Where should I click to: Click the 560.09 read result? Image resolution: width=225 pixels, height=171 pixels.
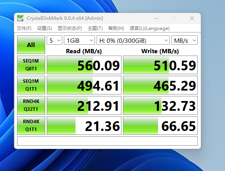click(84, 65)
